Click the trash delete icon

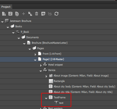(37, 14)
